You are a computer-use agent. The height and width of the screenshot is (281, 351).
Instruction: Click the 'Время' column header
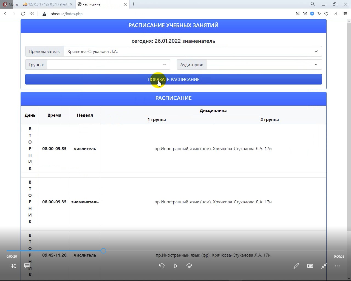point(54,115)
